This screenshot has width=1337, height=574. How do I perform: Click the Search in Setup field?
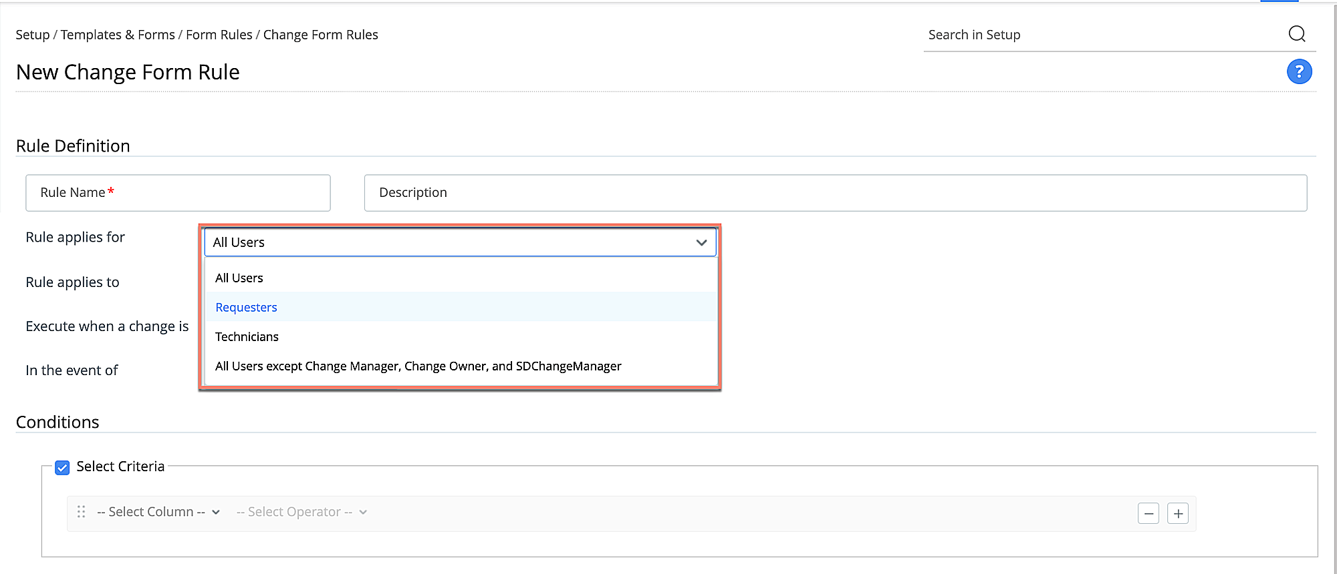(x=1103, y=35)
